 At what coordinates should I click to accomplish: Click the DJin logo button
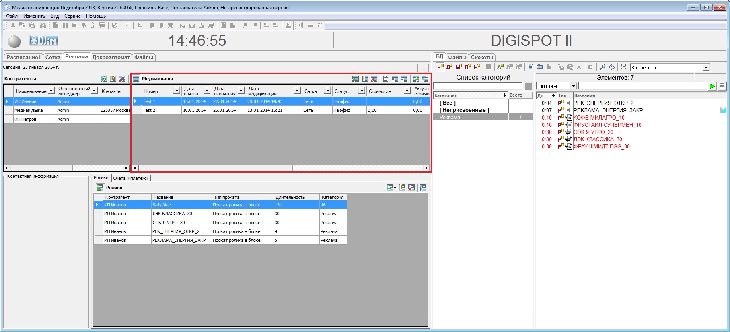43,41
